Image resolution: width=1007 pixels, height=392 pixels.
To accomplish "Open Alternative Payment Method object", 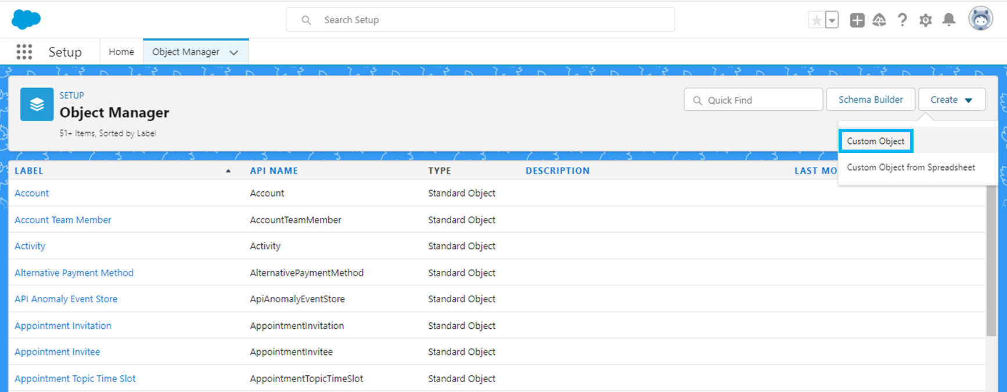I will (x=74, y=273).
